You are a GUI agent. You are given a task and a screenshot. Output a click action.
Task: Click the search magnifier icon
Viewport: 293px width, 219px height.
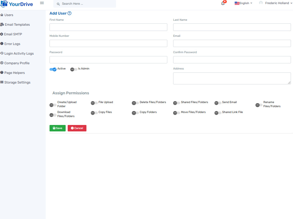point(58,4)
